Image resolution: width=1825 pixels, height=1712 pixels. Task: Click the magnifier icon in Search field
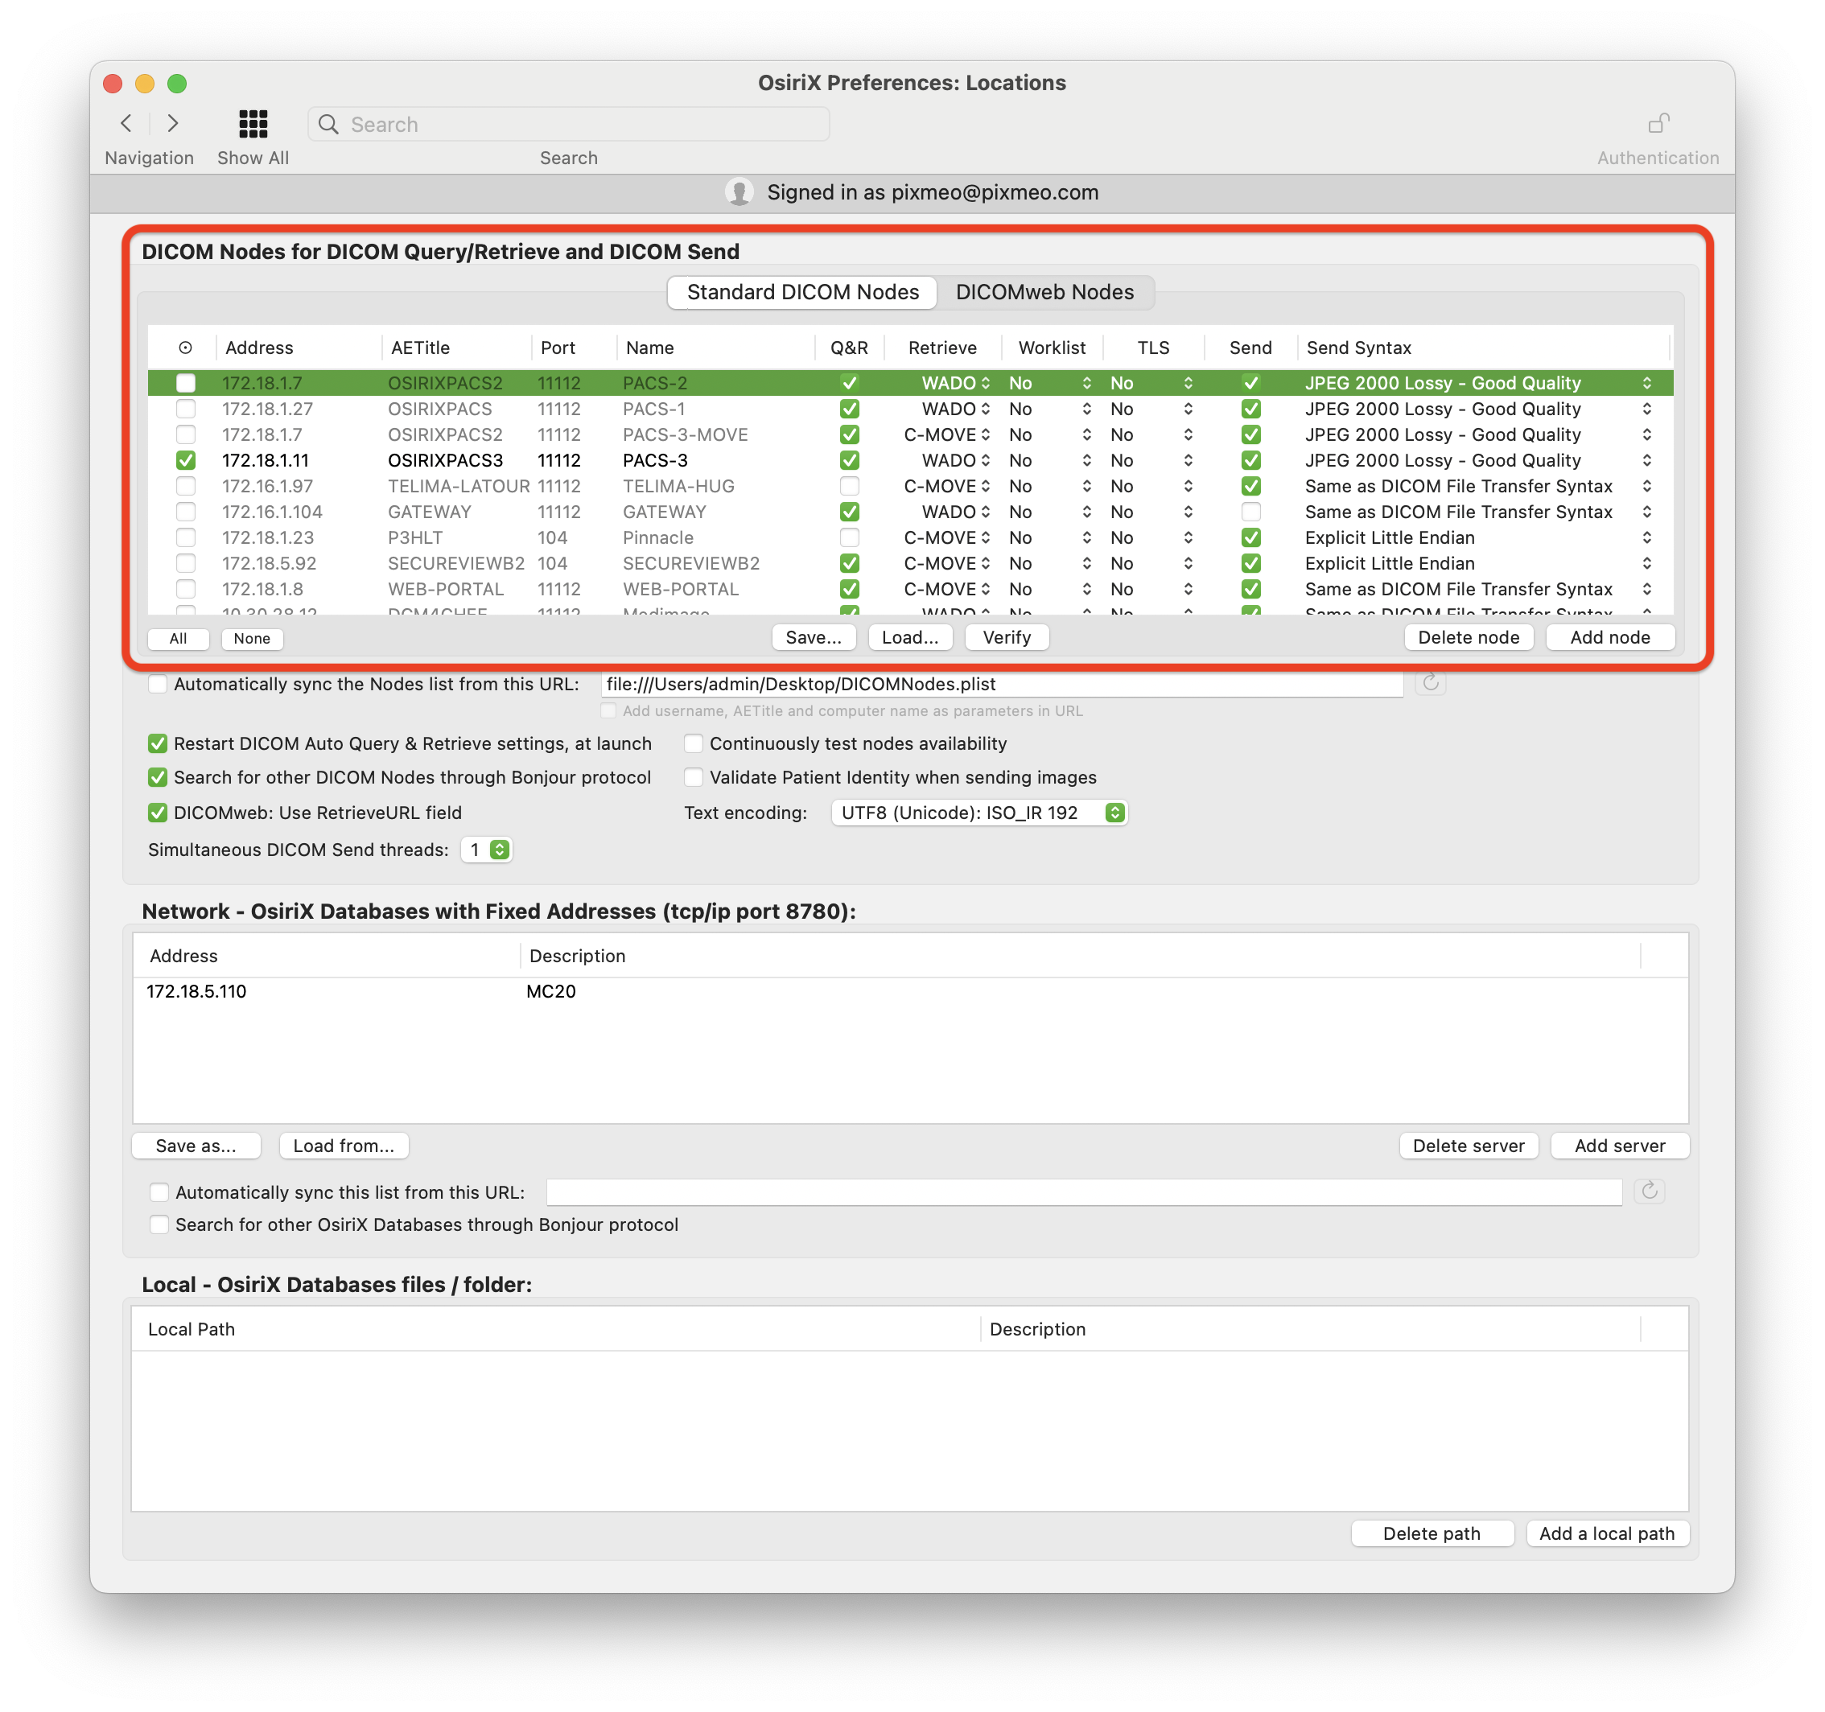click(x=328, y=124)
